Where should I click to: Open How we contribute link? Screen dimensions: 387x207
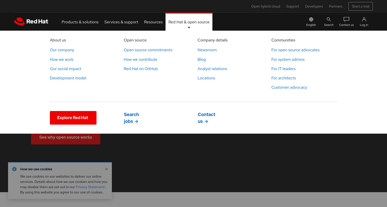coord(140,60)
